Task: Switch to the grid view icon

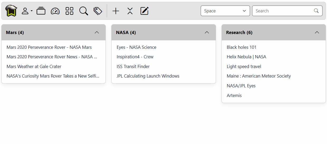Action: tap(69, 11)
